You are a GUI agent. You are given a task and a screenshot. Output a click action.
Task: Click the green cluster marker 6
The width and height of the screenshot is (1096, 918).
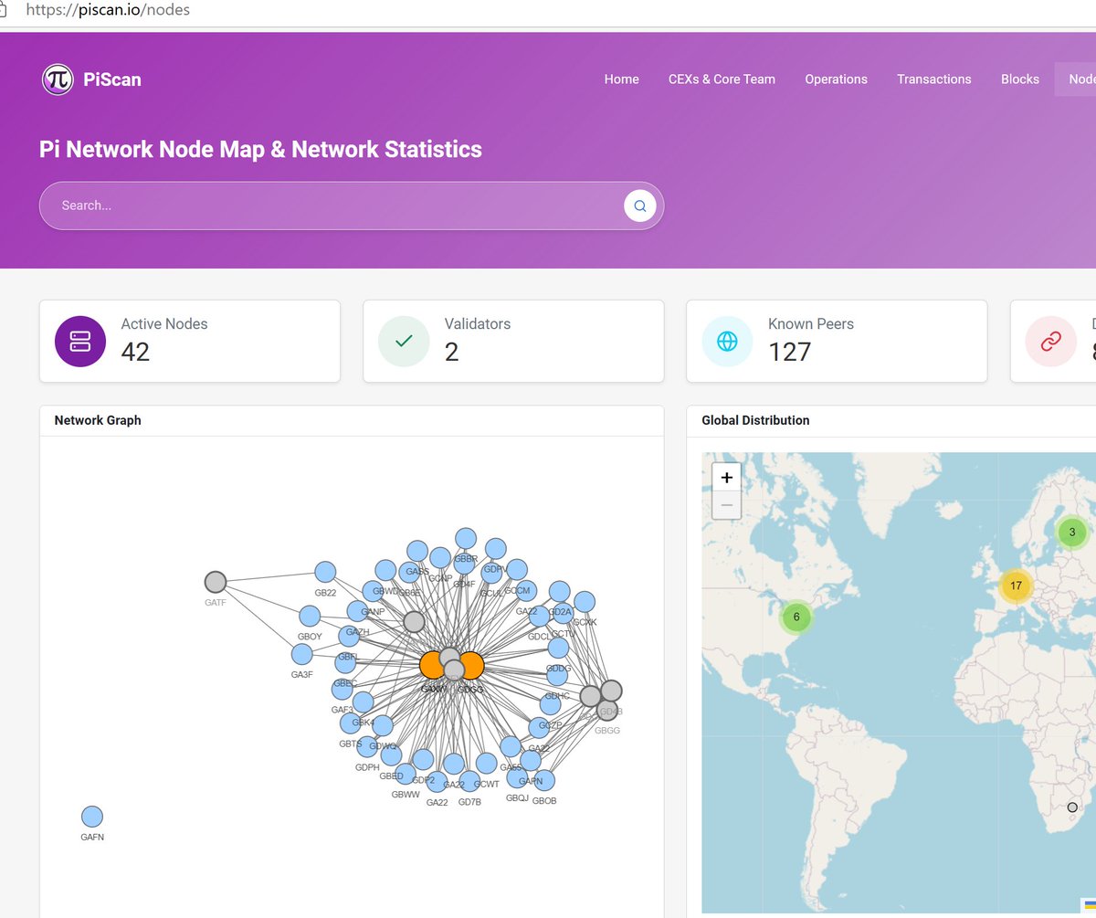coord(796,617)
